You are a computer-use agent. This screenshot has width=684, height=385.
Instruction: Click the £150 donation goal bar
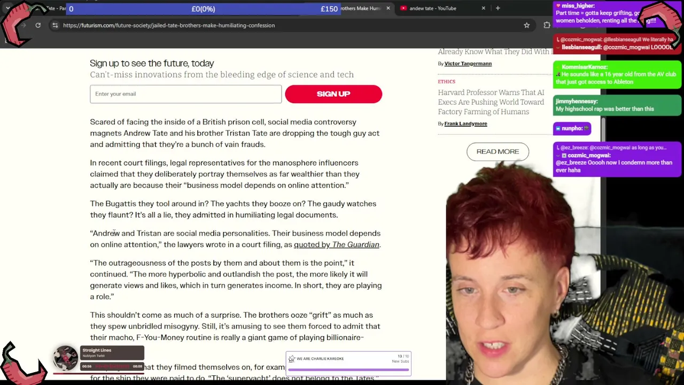point(203,9)
